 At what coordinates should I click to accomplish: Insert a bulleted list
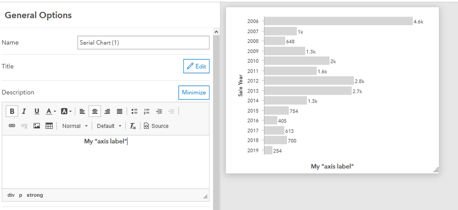tap(134, 111)
